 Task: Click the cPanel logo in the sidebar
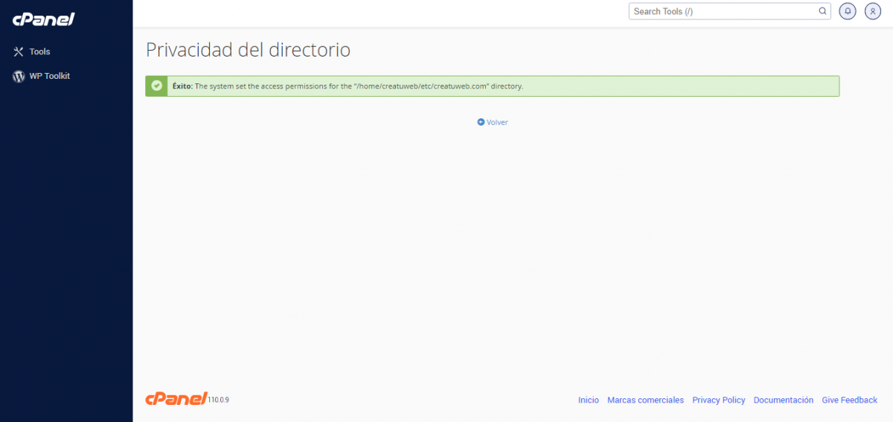tap(43, 19)
